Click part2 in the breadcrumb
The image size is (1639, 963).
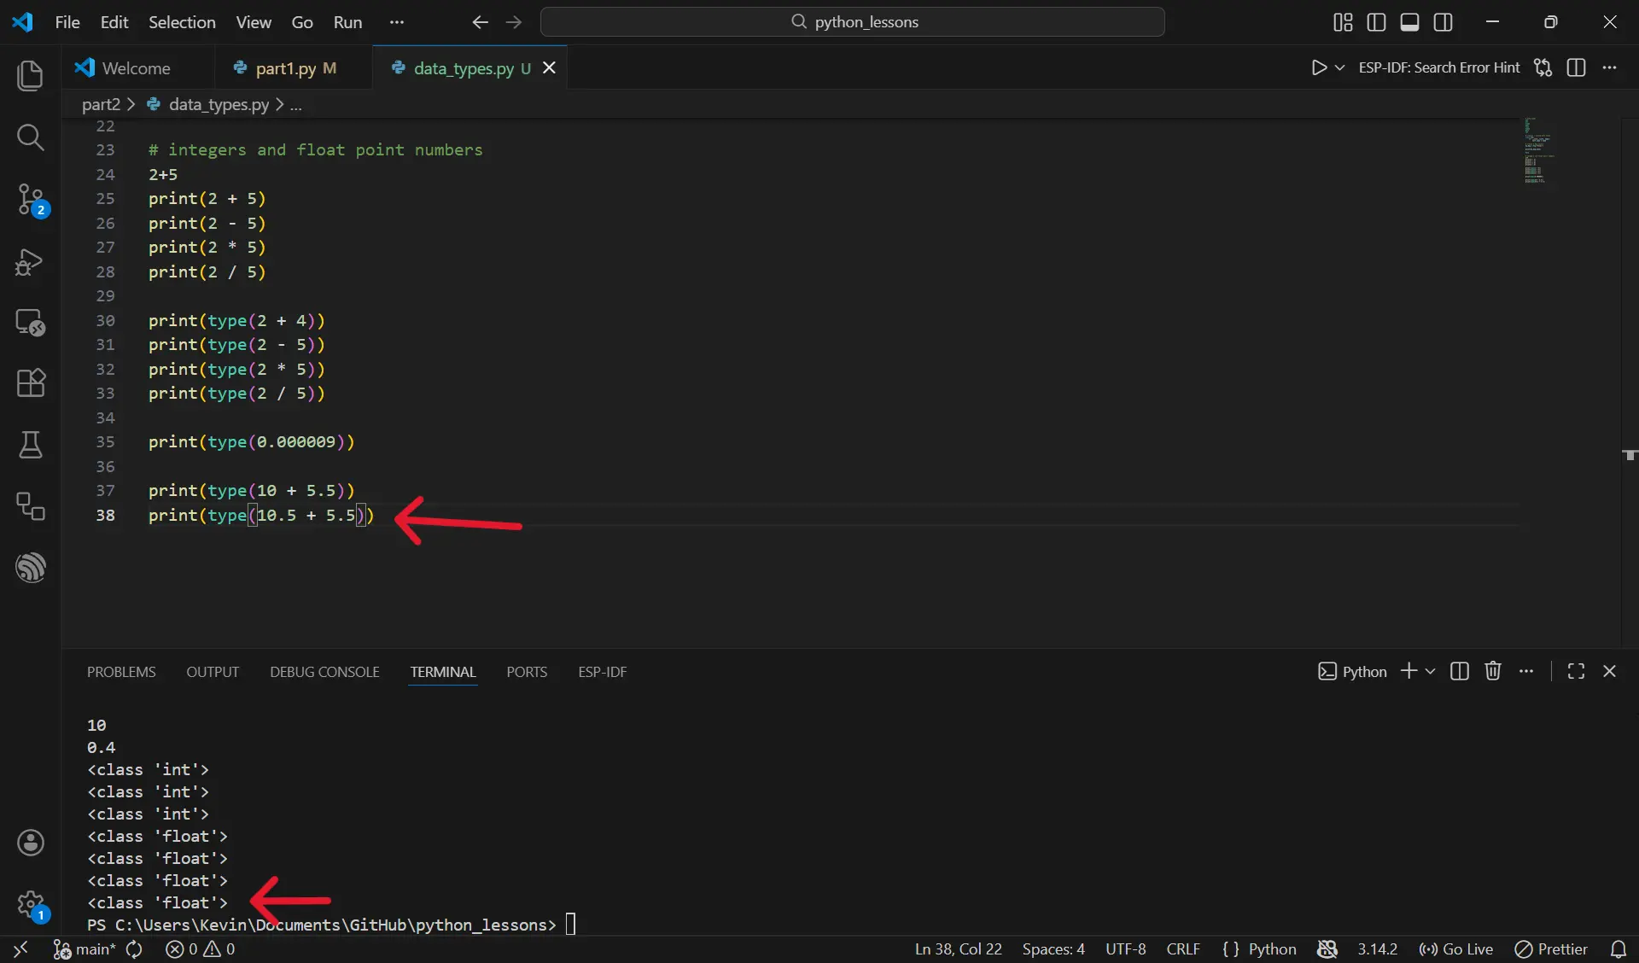tap(101, 104)
